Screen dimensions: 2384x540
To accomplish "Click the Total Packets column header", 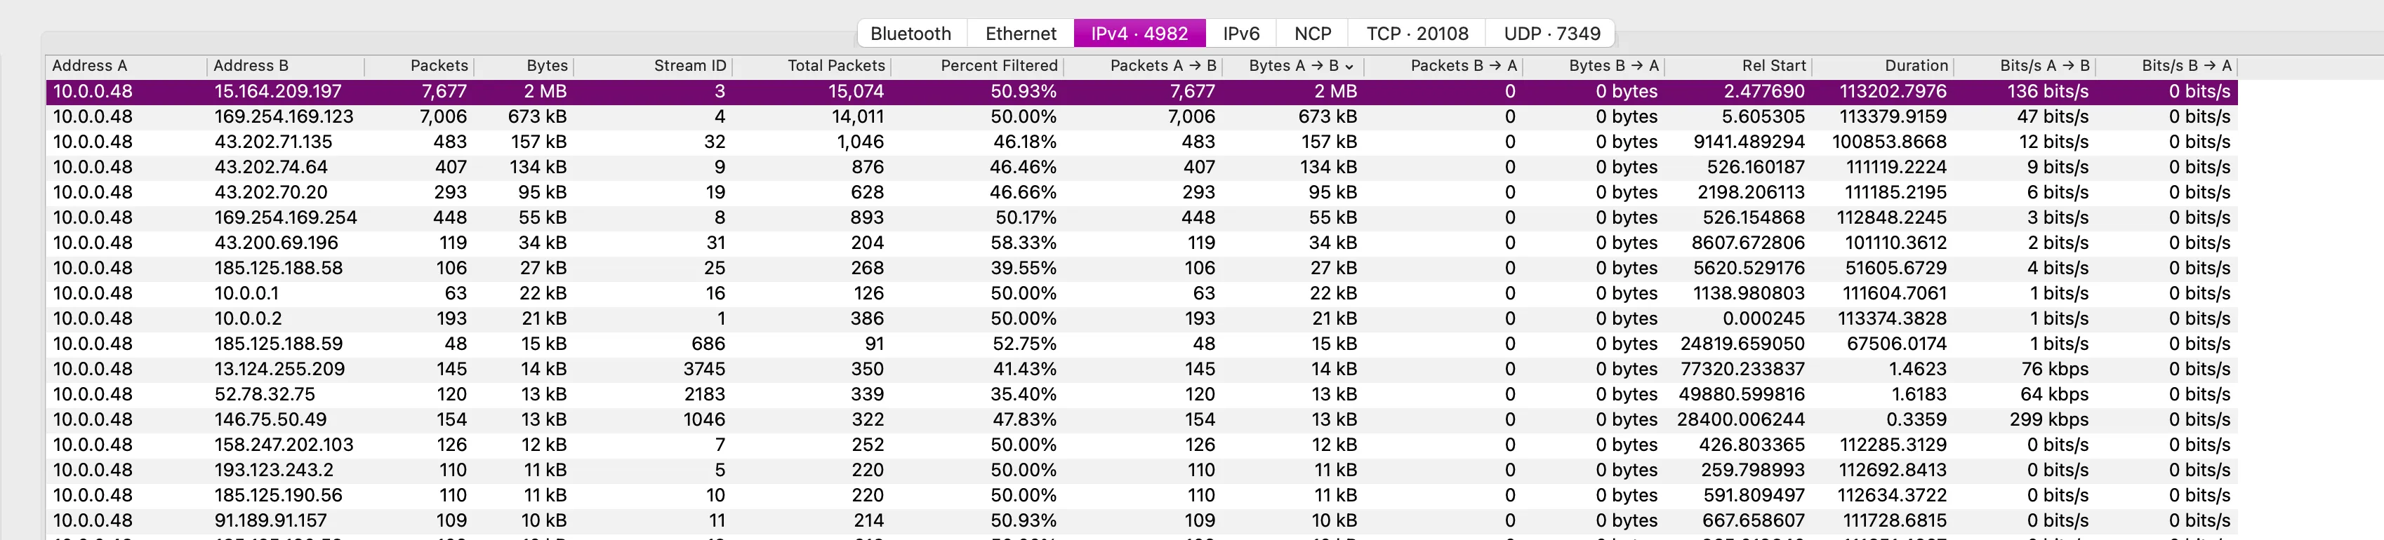I will coord(835,66).
